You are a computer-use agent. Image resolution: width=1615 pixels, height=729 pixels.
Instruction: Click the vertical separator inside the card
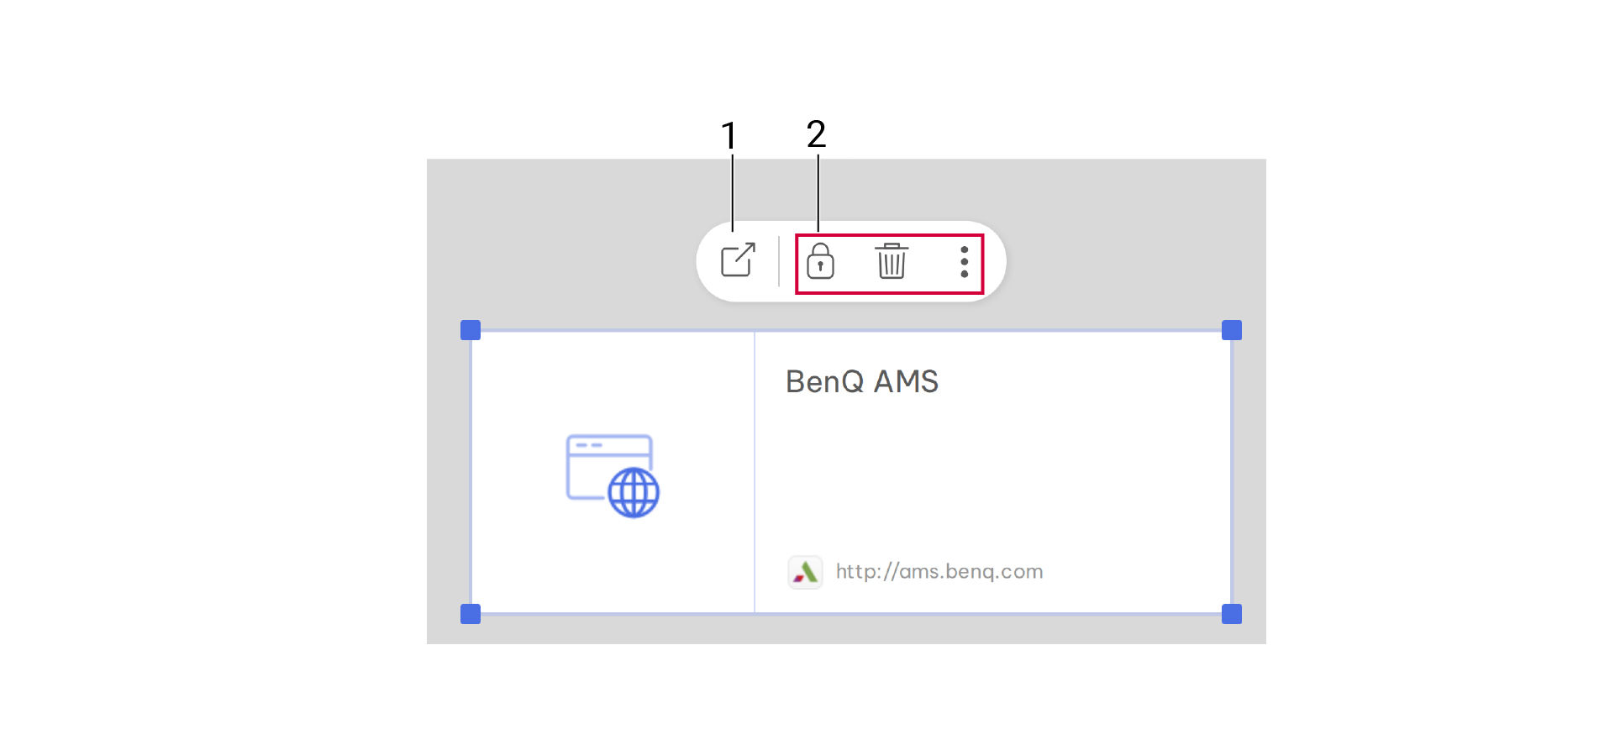click(755, 472)
